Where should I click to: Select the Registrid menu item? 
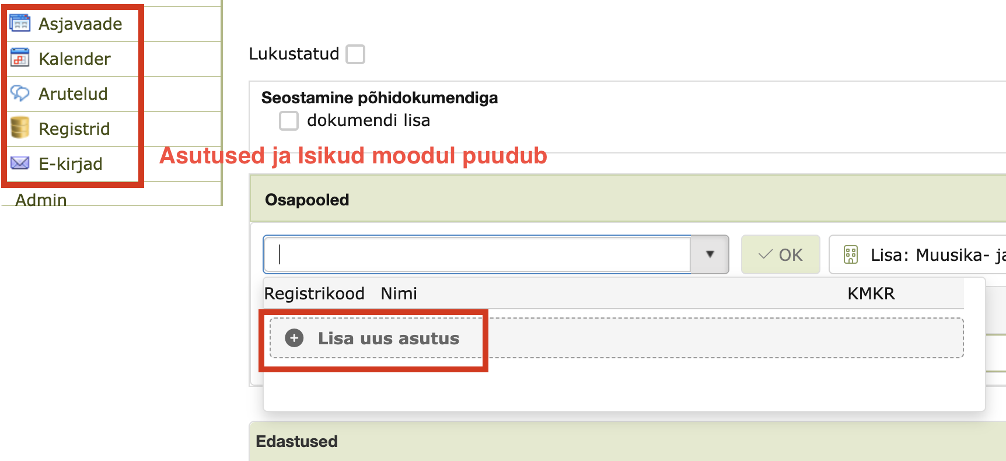(x=74, y=129)
